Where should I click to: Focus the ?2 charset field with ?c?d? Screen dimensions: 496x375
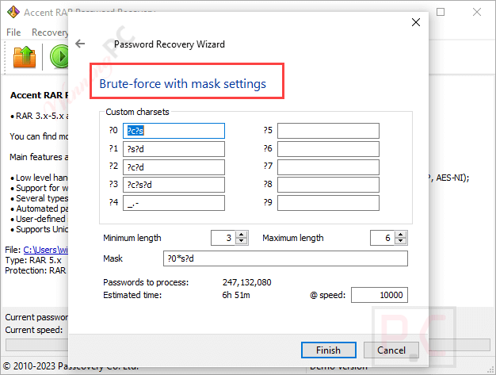(174, 166)
